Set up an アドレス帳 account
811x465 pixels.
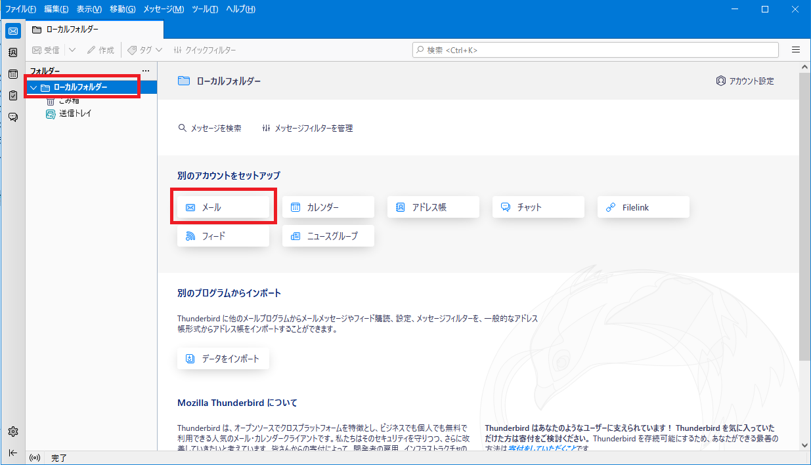coord(433,207)
